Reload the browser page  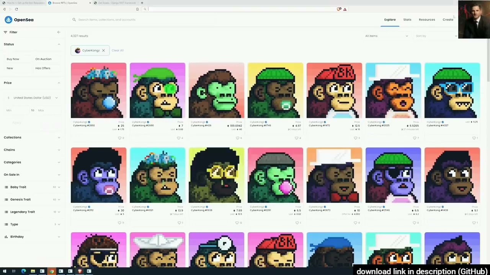[x=16, y=9]
